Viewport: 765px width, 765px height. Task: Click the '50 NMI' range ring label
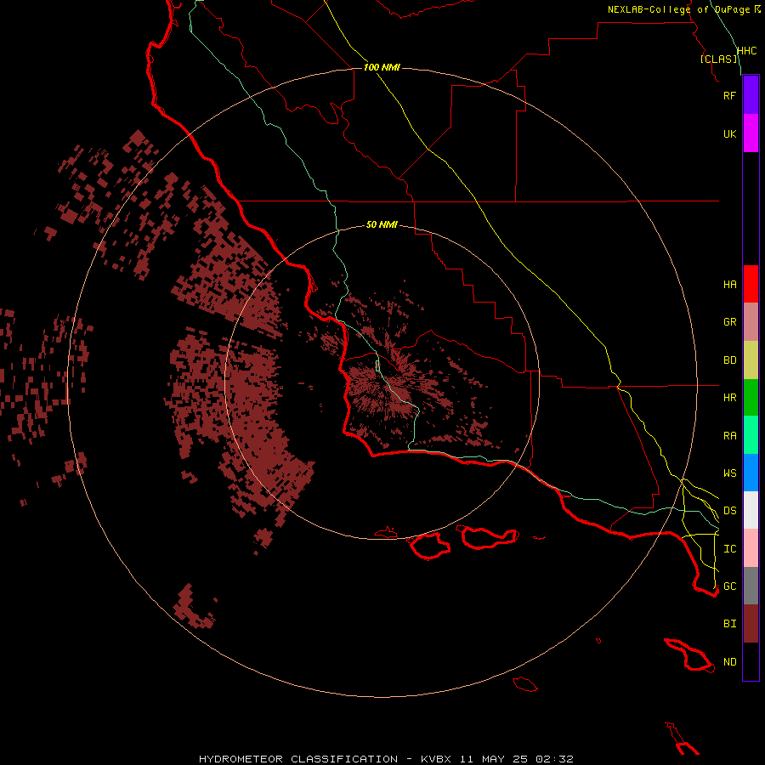pyautogui.click(x=382, y=224)
